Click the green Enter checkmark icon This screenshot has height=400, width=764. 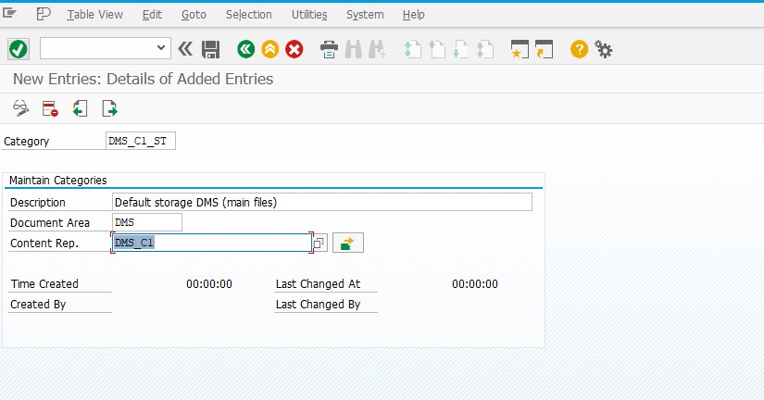tap(19, 49)
